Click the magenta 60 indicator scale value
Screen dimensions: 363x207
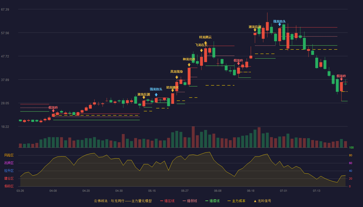click(x=351, y=163)
